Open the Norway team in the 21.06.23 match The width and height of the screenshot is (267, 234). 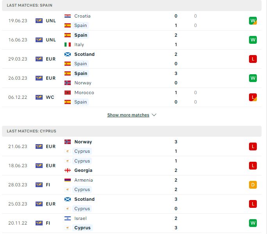[x=83, y=142]
